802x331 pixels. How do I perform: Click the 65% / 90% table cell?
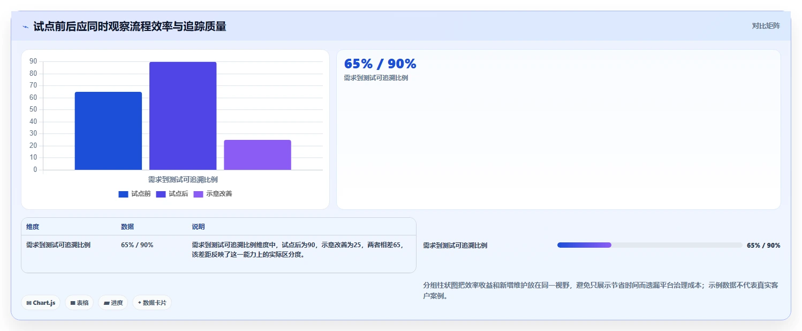click(137, 245)
